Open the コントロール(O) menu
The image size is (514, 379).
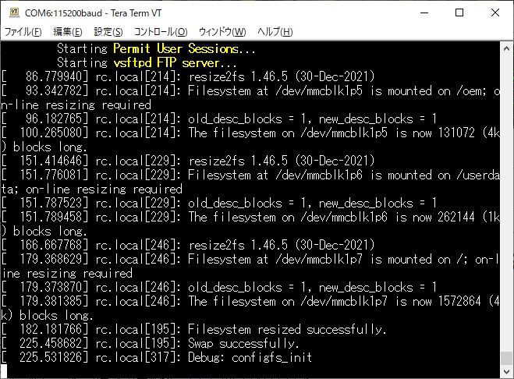(161, 32)
